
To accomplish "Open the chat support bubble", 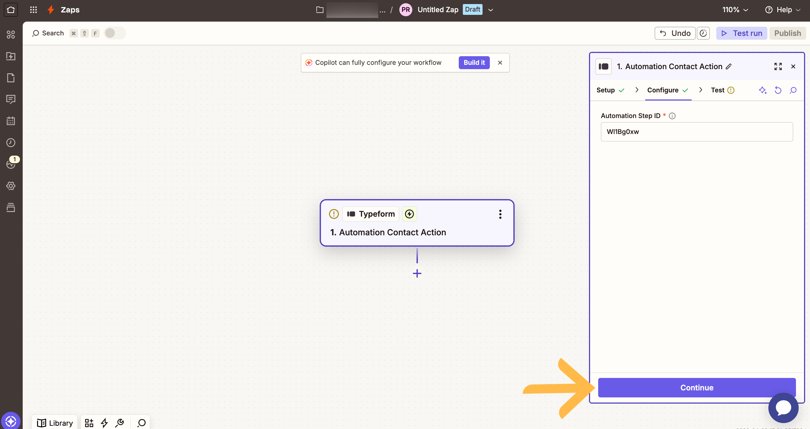I will pos(783,408).
